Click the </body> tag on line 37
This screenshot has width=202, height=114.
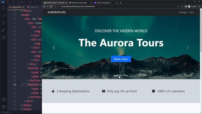point(26,105)
